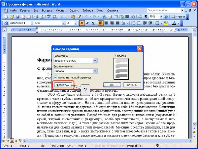Click the right indent marker on the ruler
The width and height of the screenshot is (198, 149).
[x=175, y=30]
